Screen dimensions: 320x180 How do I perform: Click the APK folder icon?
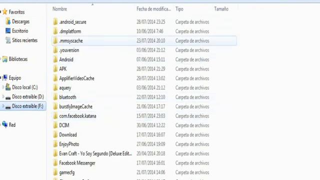click(55, 69)
